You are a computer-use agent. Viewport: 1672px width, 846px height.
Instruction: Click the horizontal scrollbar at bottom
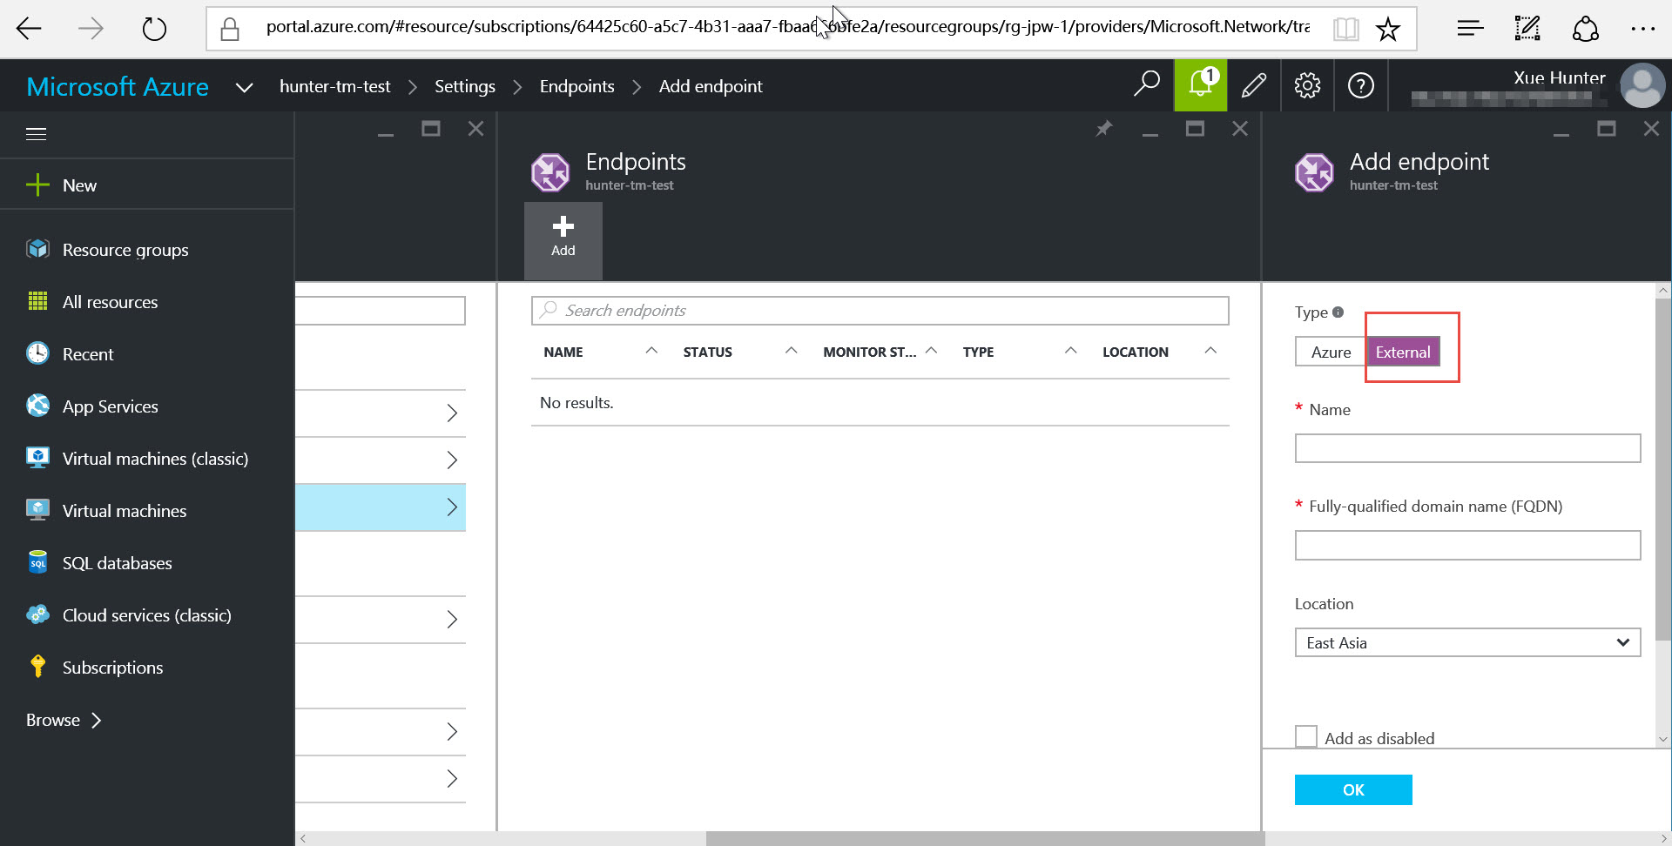pyautogui.click(x=984, y=838)
